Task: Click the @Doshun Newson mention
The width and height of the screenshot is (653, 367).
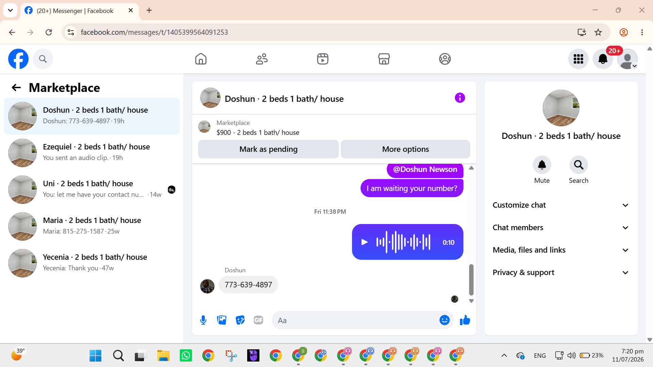Action: point(425,170)
